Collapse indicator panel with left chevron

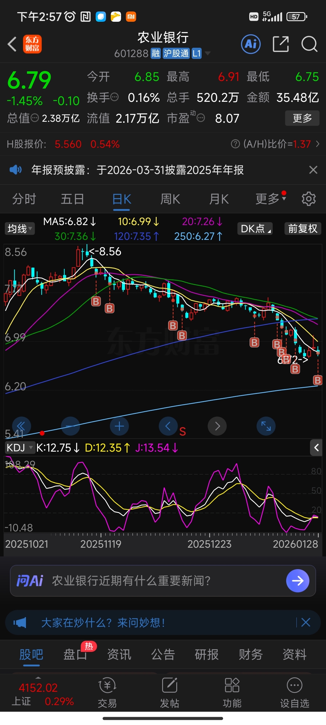(316, 447)
